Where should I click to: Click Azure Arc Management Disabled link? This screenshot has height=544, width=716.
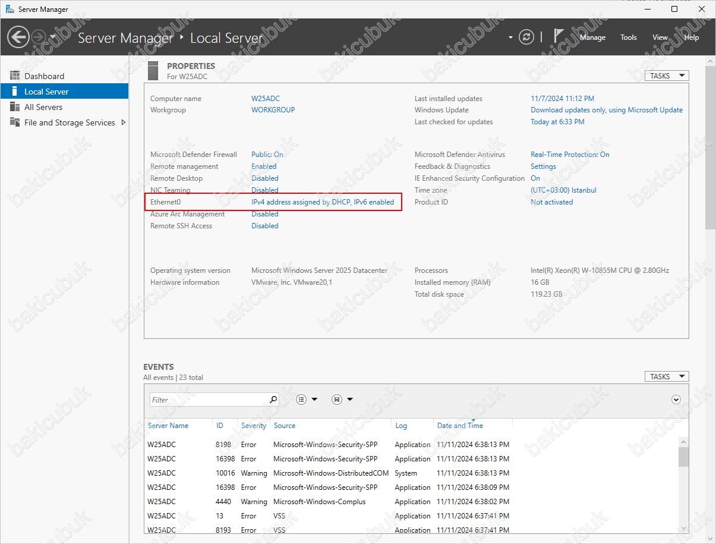(x=265, y=214)
